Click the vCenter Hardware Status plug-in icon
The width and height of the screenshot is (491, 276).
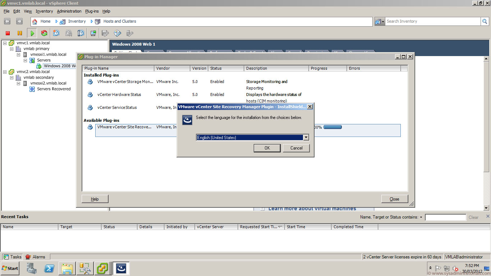click(90, 95)
